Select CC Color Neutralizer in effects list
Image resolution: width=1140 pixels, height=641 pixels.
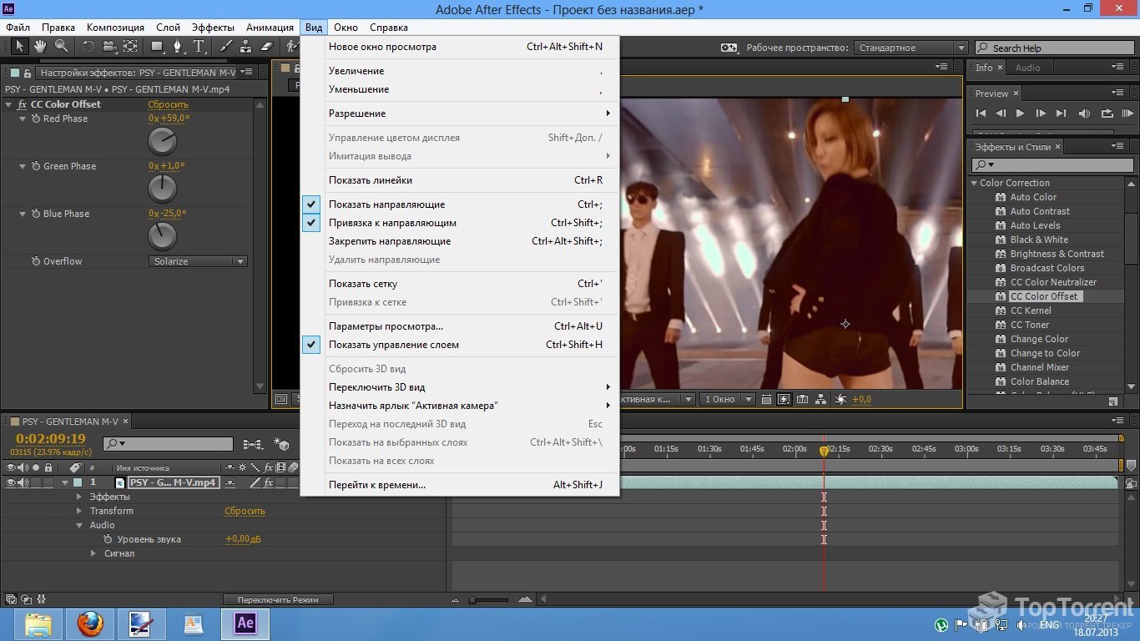click(x=1053, y=282)
